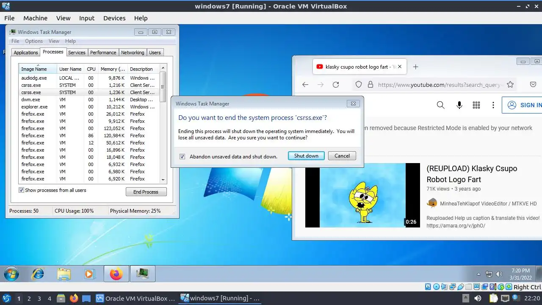The image size is (542, 305).
Task: Open Task Manager View menu
Action: 54,41
